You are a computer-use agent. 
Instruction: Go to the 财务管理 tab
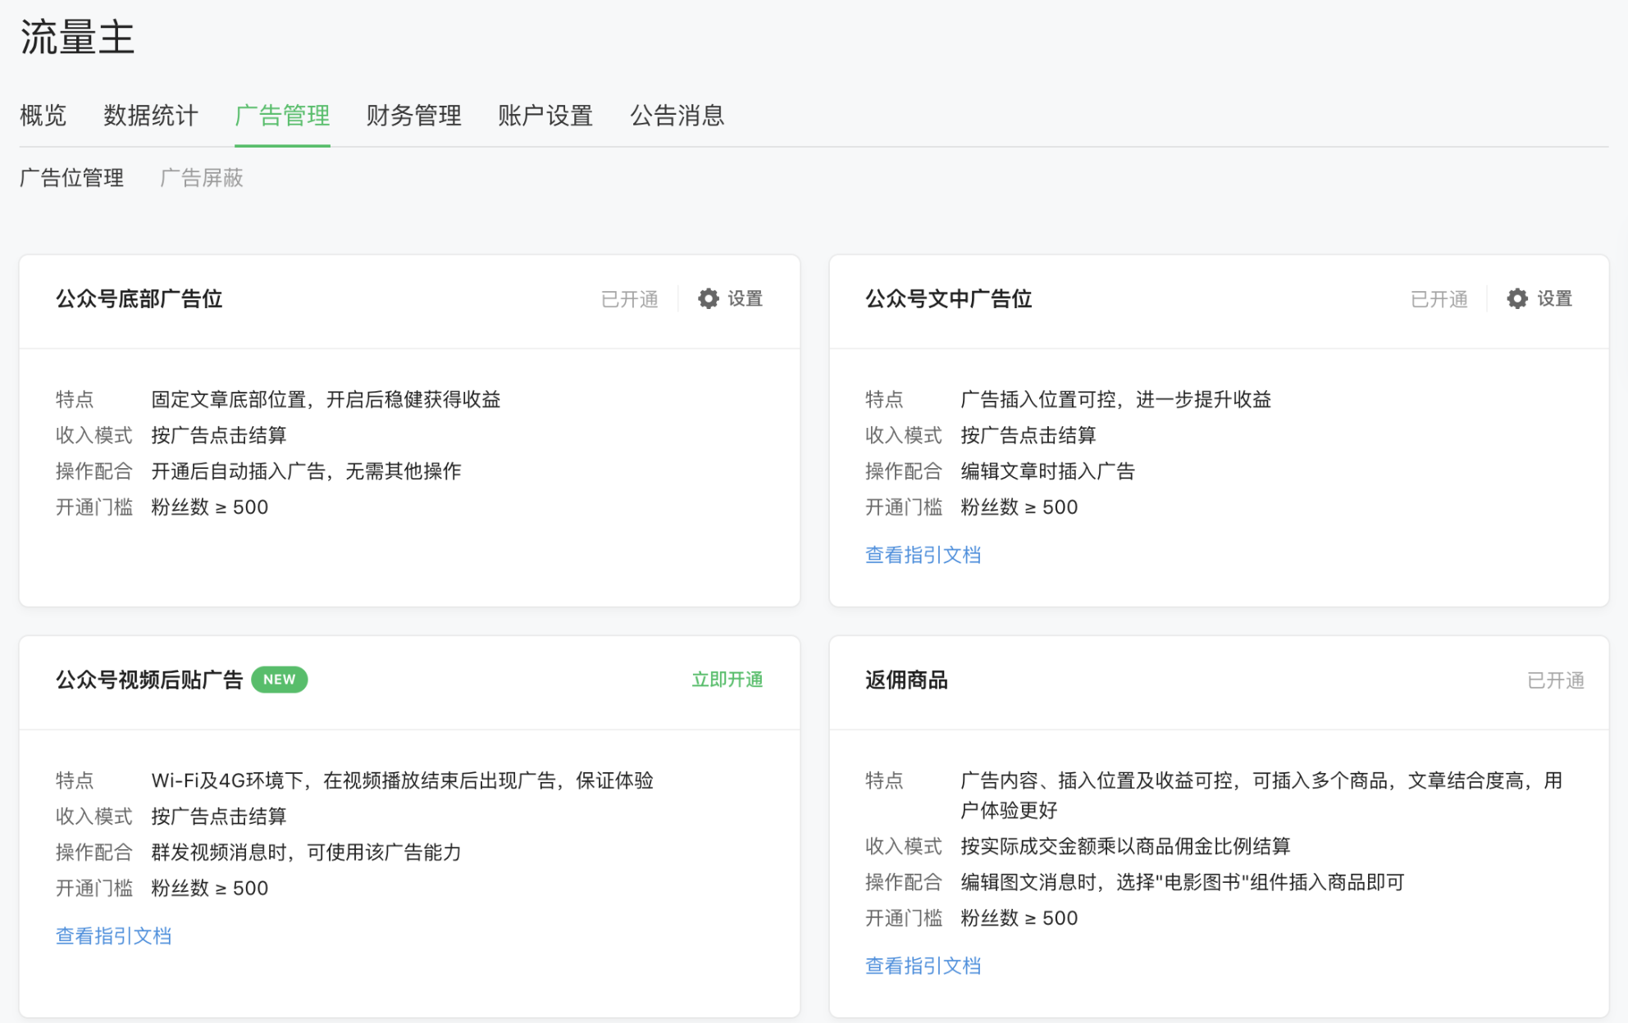click(414, 116)
